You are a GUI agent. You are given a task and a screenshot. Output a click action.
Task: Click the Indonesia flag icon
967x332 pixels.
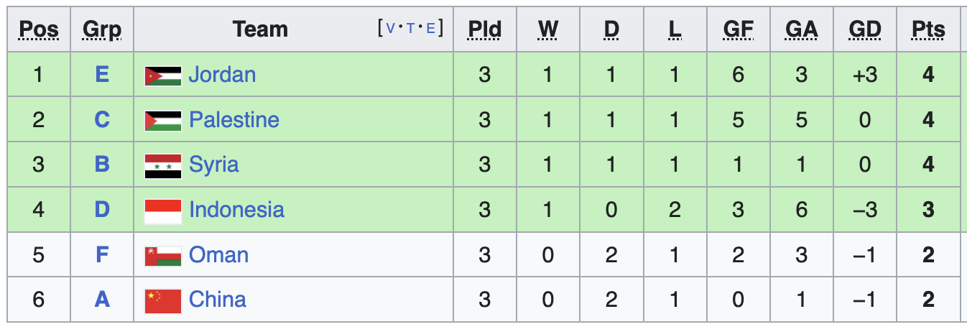162,211
